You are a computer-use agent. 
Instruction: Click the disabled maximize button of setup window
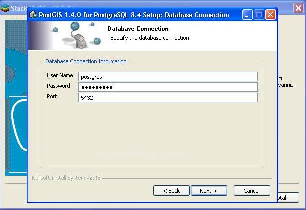click(259, 15)
